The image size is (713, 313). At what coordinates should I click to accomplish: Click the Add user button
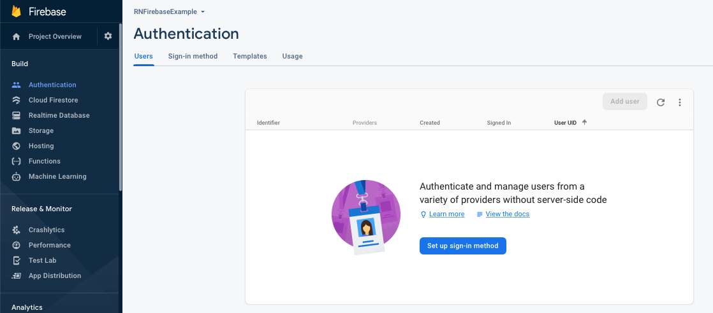[x=625, y=102]
